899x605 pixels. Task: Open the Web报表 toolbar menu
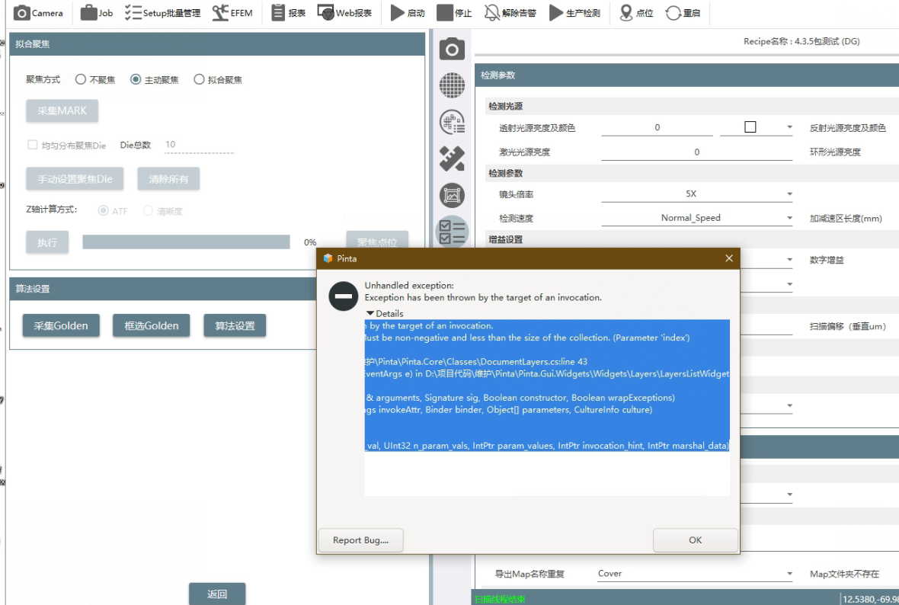[x=326, y=13]
